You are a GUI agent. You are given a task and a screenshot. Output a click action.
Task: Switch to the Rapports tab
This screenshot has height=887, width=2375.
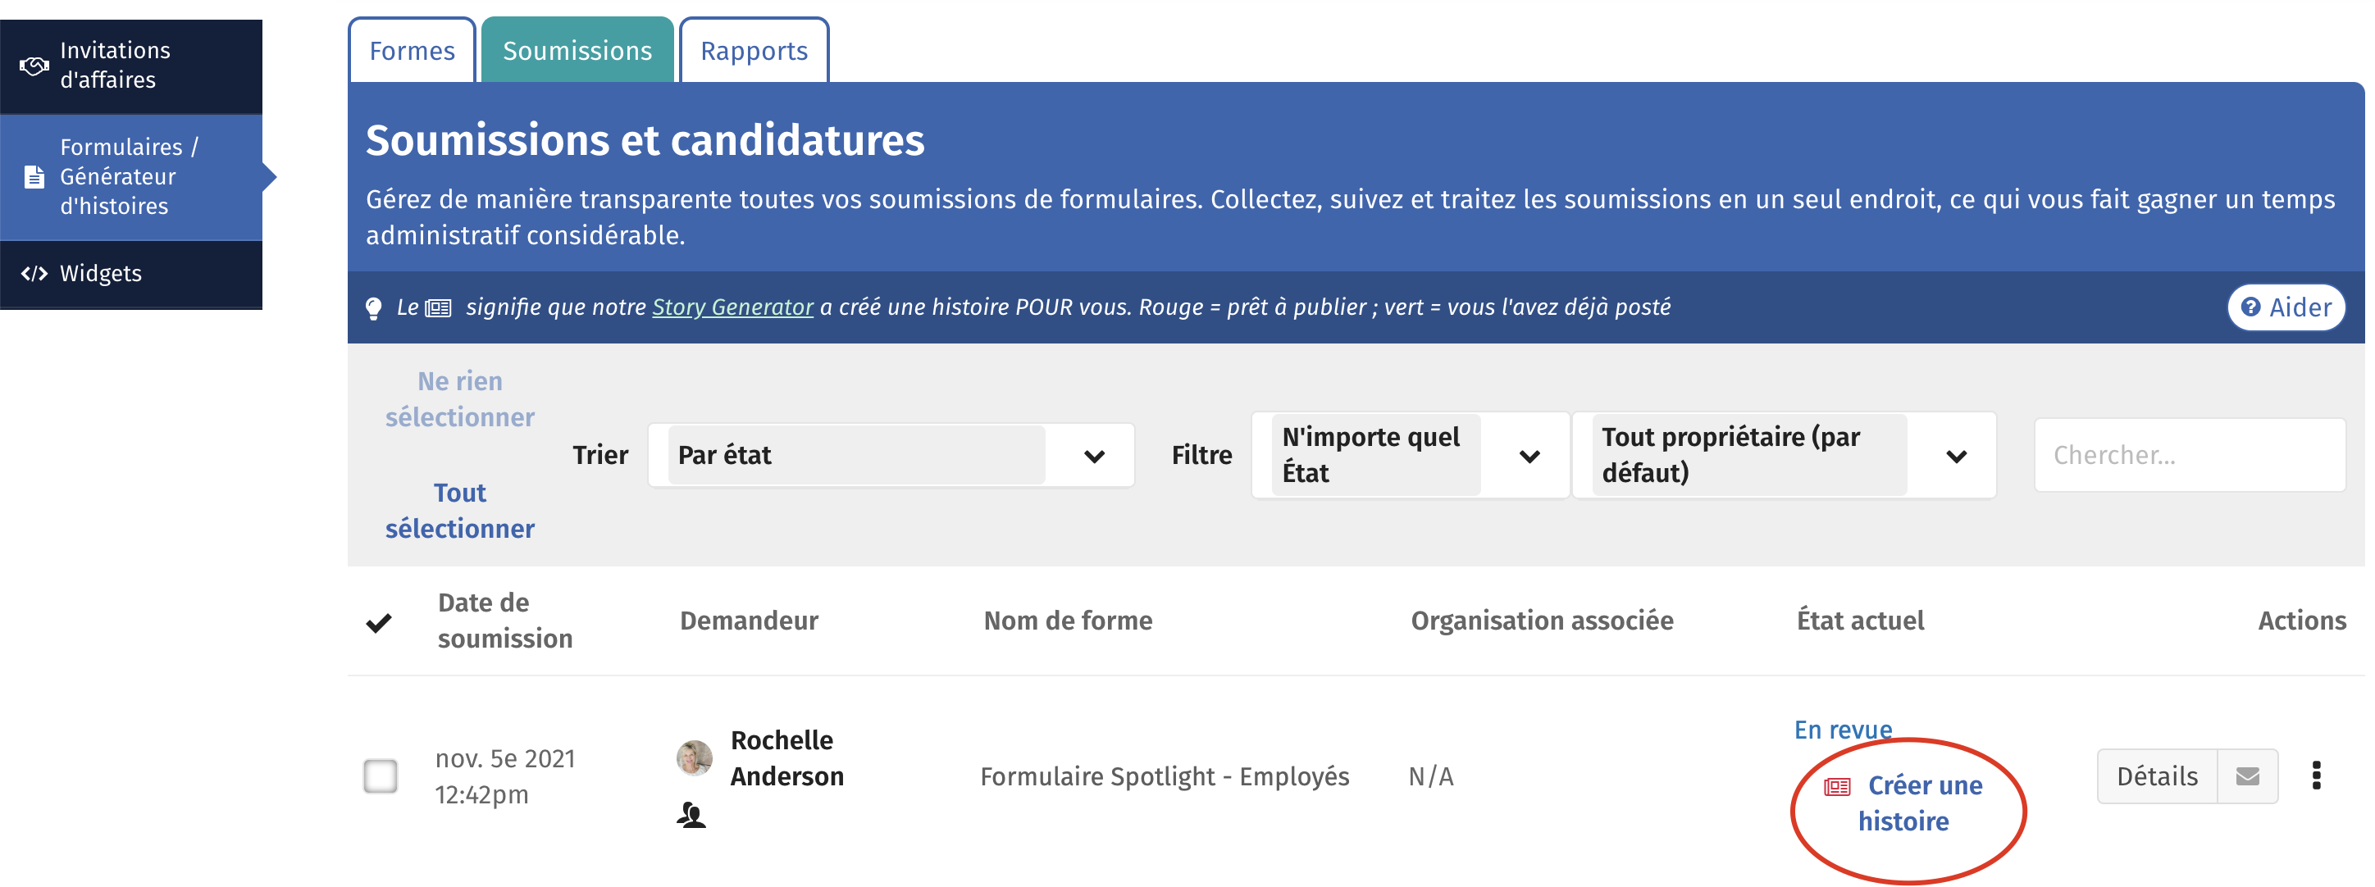pyautogui.click(x=753, y=51)
